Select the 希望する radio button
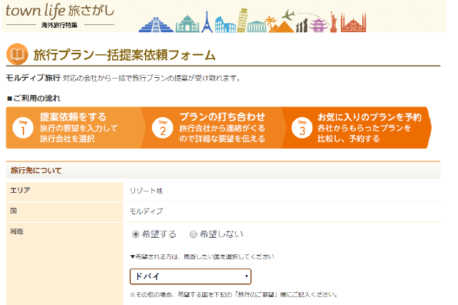The width and height of the screenshot is (458, 305). pos(136,234)
